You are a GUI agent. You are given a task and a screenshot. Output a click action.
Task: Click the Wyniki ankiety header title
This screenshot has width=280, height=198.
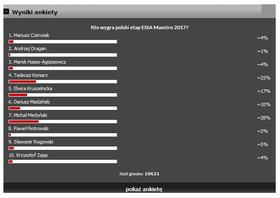pyautogui.click(x=35, y=12)
